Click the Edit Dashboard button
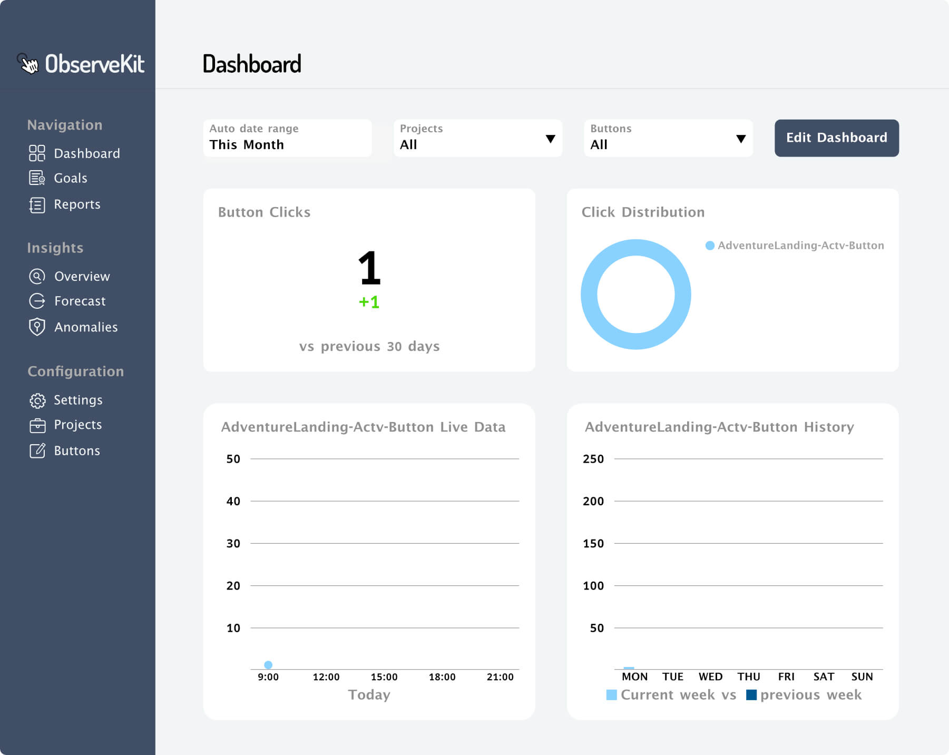949x755 pixels. tap(836, 138)
